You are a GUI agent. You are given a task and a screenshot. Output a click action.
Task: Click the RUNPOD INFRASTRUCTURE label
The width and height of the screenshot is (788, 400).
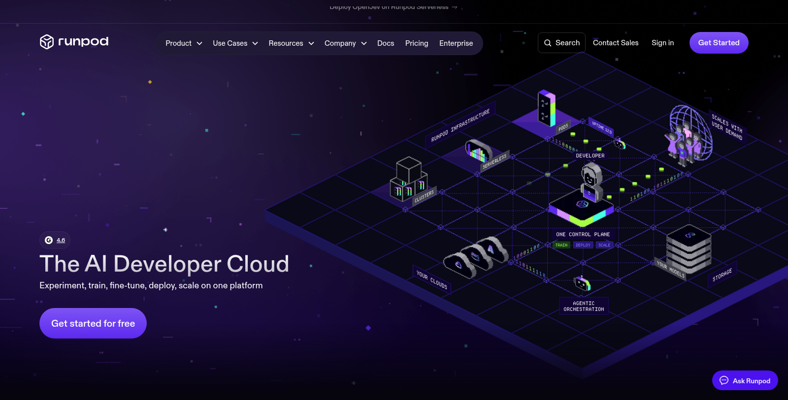pyautogui.click(x=460, y=125)
